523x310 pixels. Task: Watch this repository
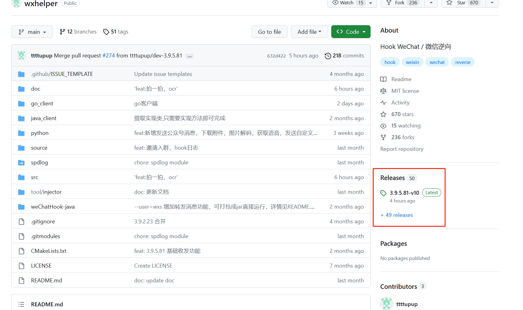[346, 3]
